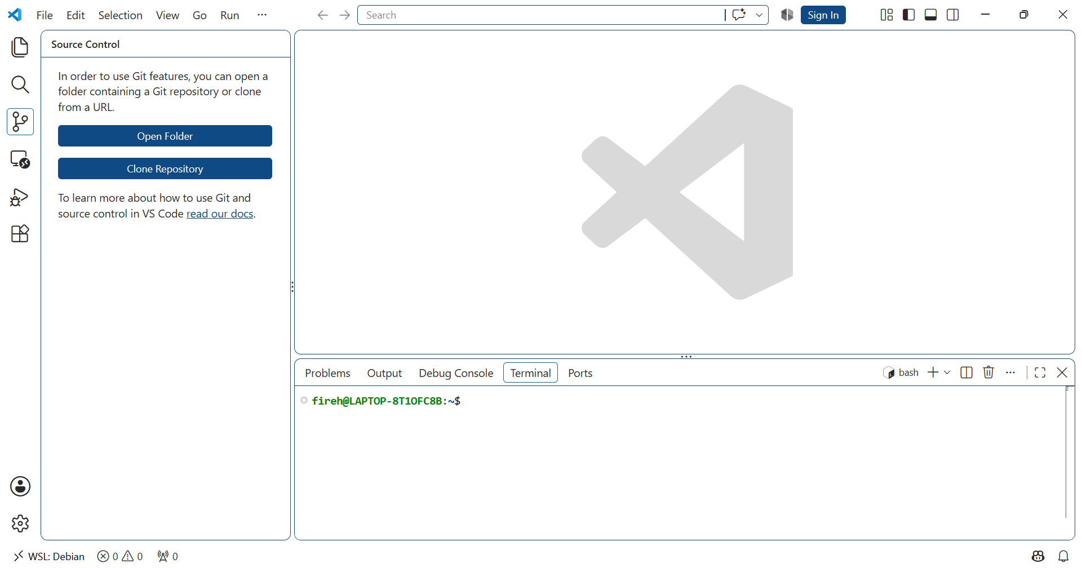Open errors and warnings status item

click(x=120, y=556)
